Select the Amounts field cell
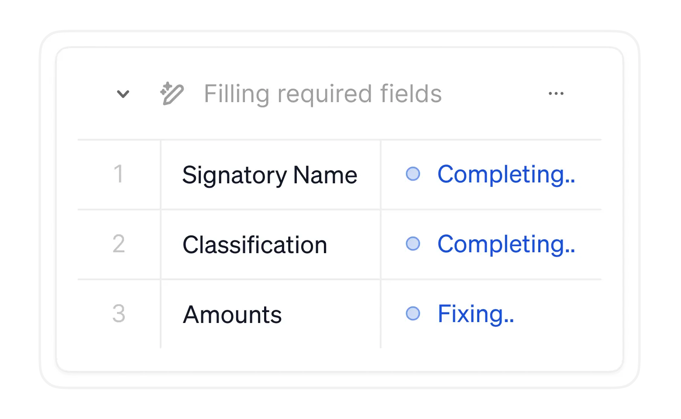The image size is (681, 419). [x=232, y=315]
